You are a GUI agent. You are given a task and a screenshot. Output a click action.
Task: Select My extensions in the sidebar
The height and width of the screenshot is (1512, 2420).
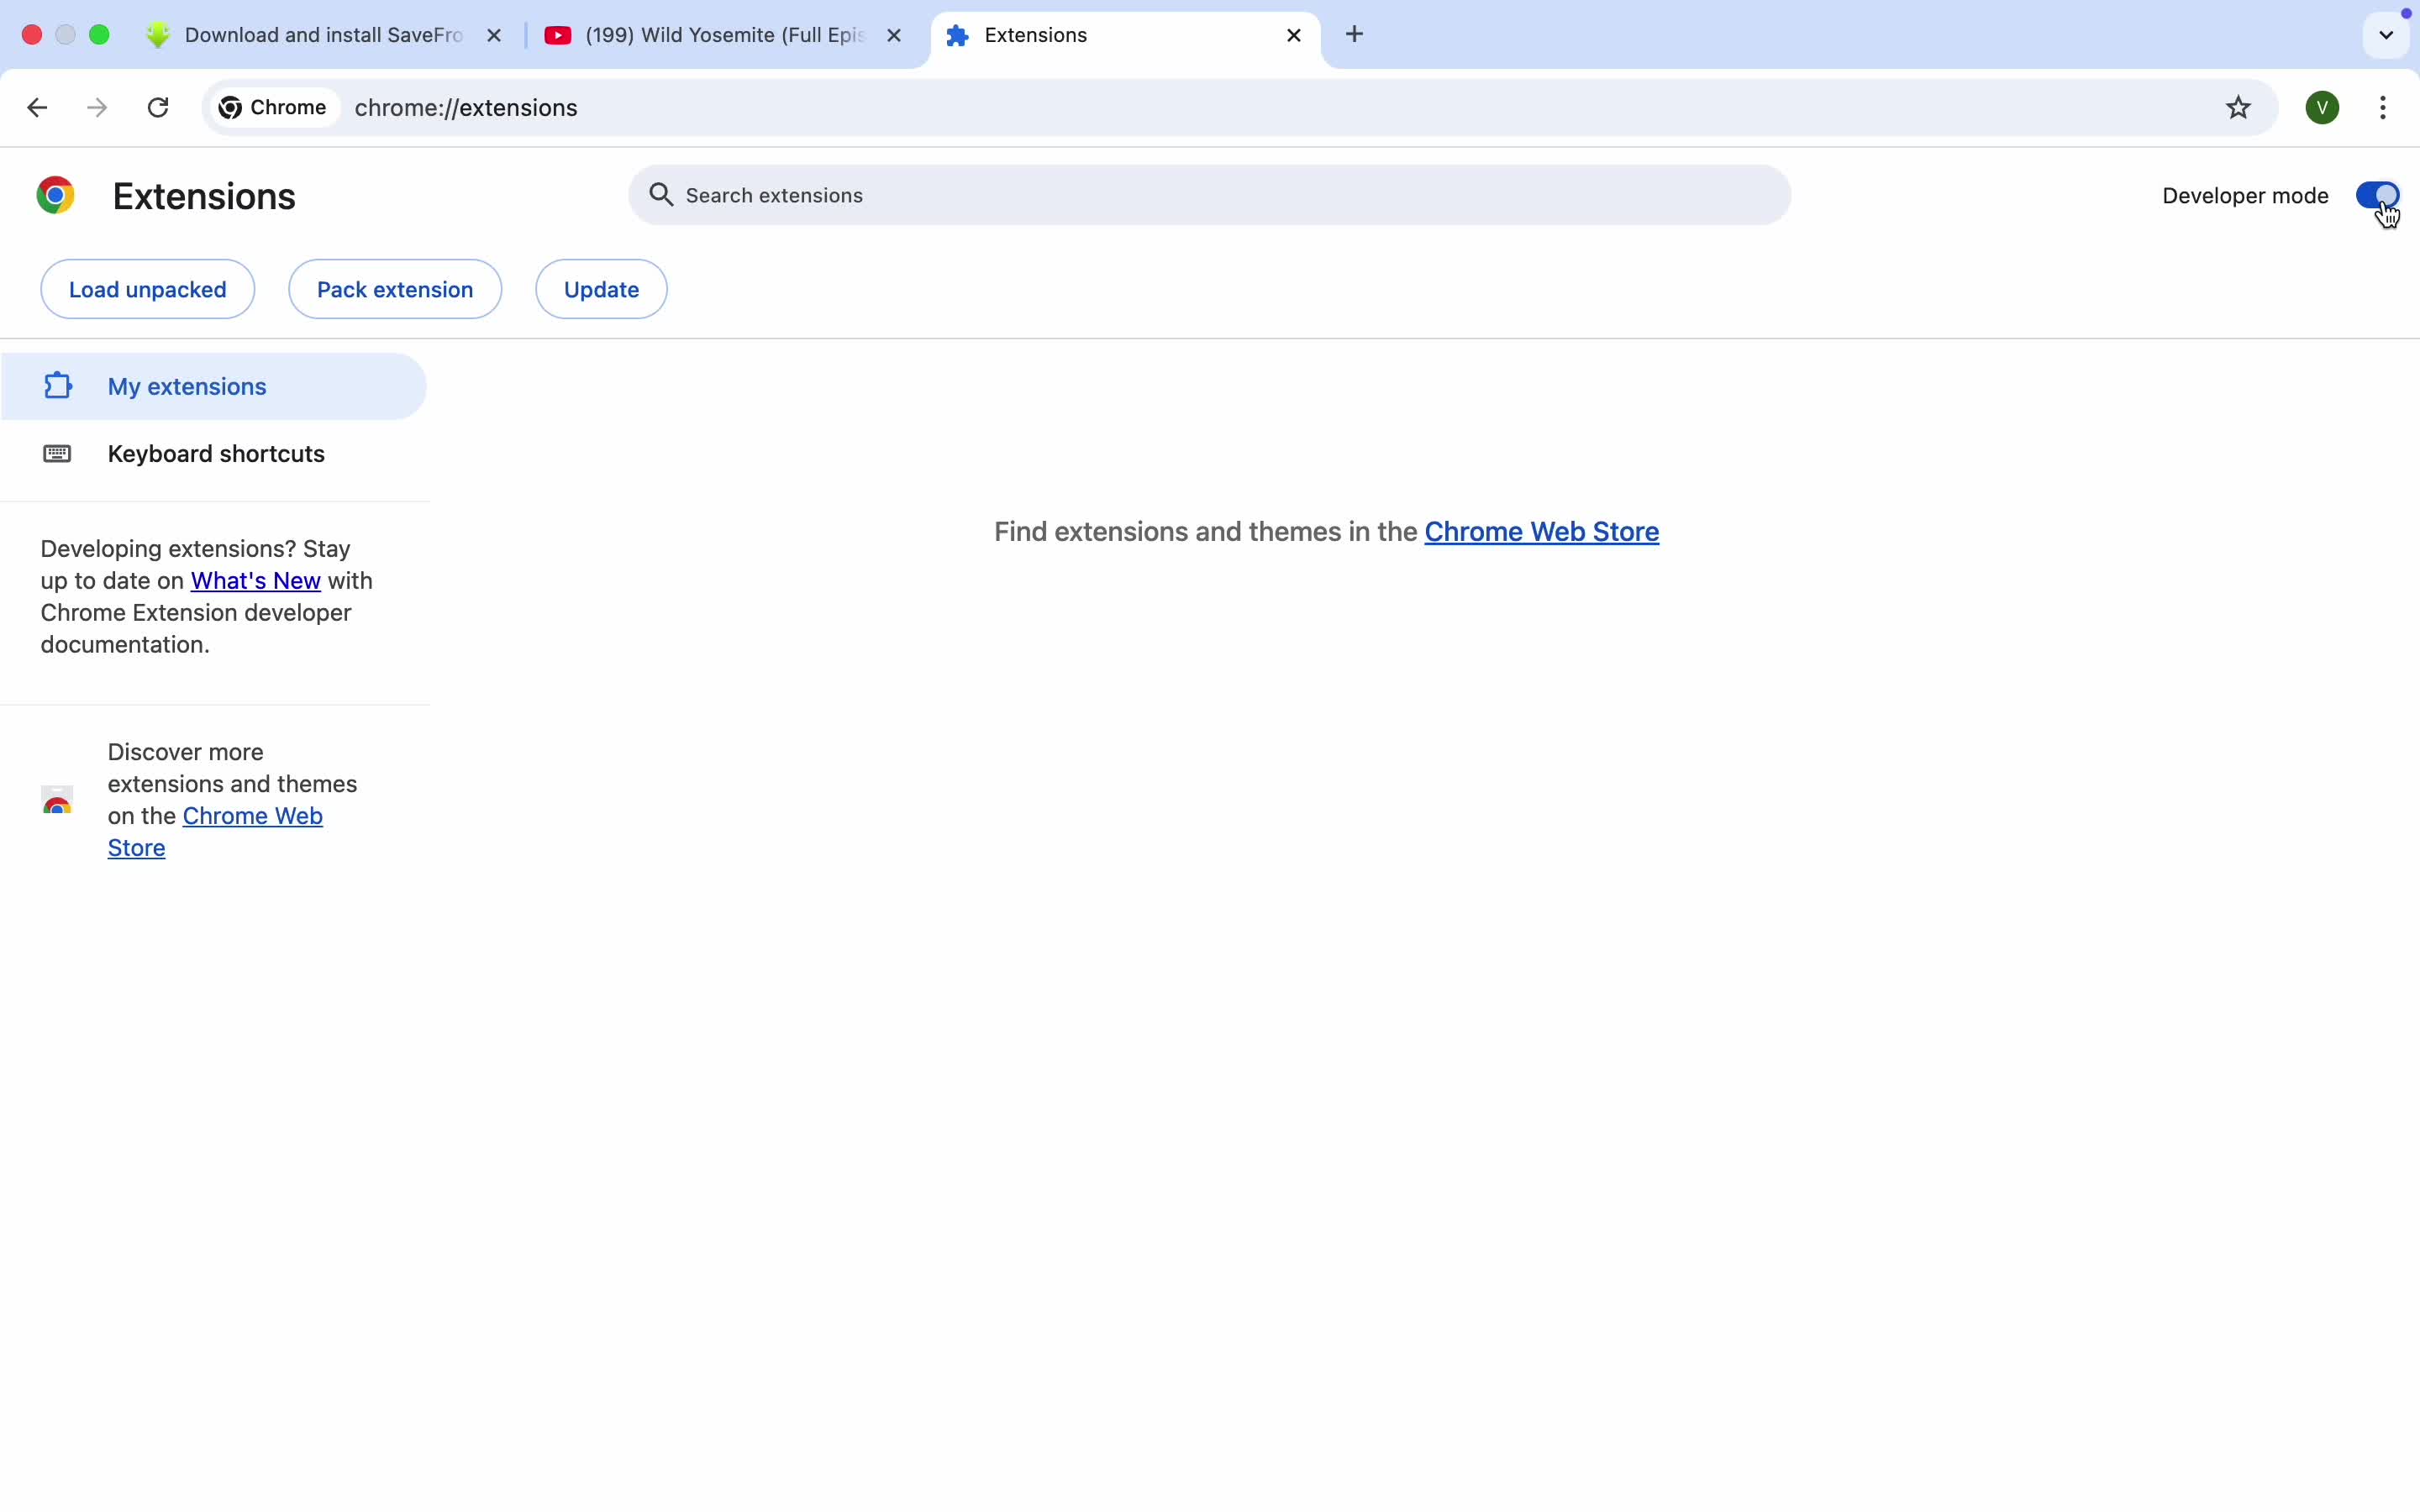pos(187,387)
